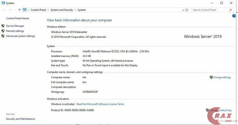Viewport: 238px width, 125px height.
Task: Go to Control Panel Home
Action: pyautogui.click(x=17, y=19)
